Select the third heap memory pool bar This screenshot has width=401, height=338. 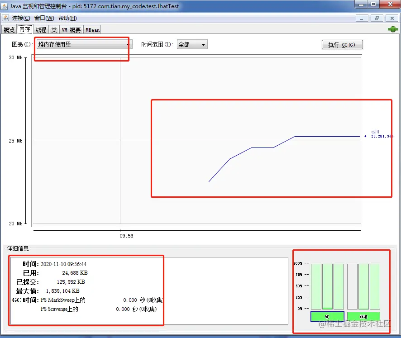coord(339,286)
